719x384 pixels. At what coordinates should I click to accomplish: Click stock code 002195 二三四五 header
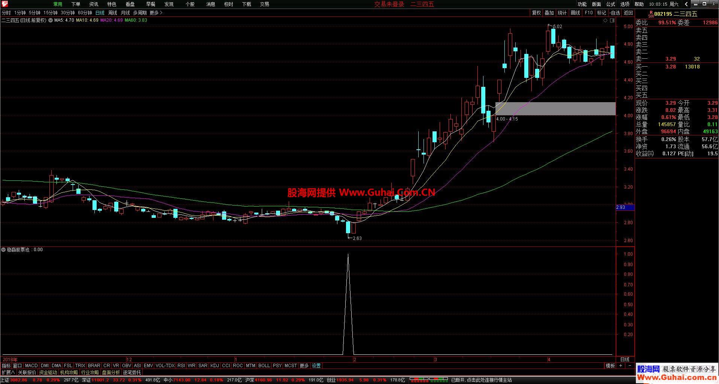[x=676, y=14]
